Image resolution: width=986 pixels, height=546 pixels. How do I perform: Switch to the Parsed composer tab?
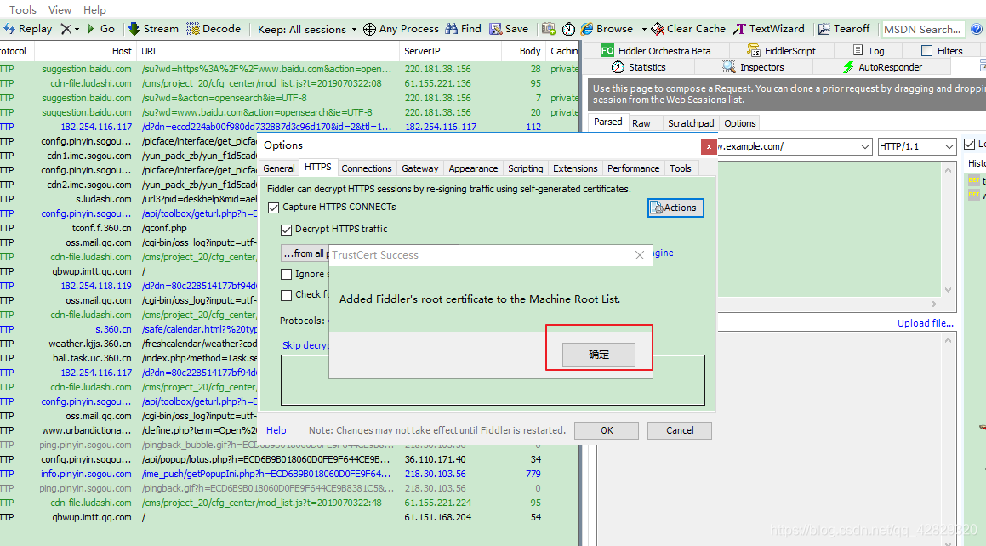pos(608,122)
